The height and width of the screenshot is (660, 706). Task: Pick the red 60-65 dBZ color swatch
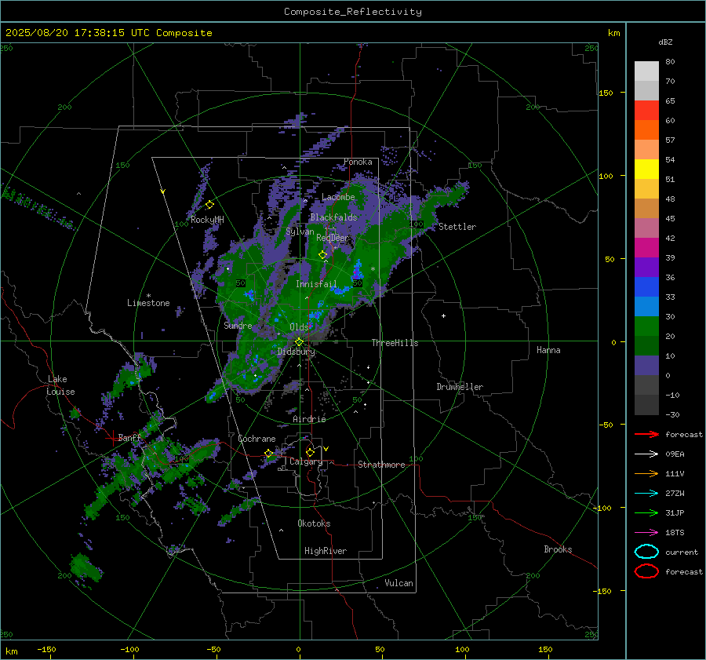point(646,110)
